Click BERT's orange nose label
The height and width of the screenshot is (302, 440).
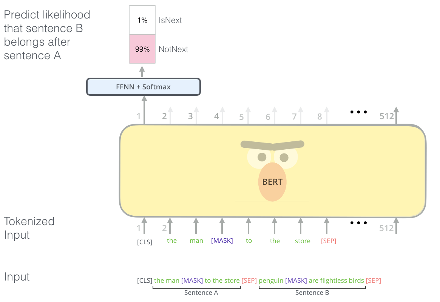[272, 182]
